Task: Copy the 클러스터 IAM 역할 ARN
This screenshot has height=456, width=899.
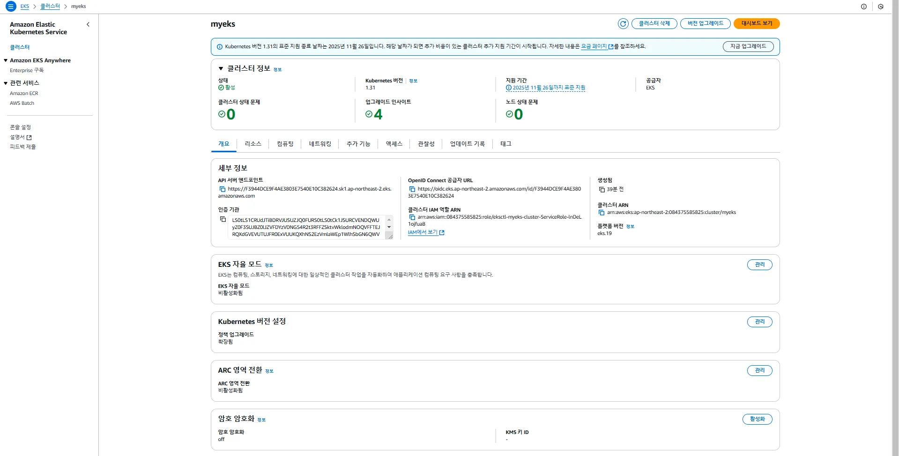Action: [412, 217]
